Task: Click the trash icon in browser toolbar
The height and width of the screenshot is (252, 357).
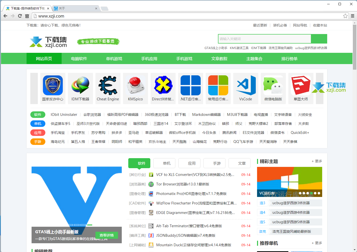Action: click(27, 16)
